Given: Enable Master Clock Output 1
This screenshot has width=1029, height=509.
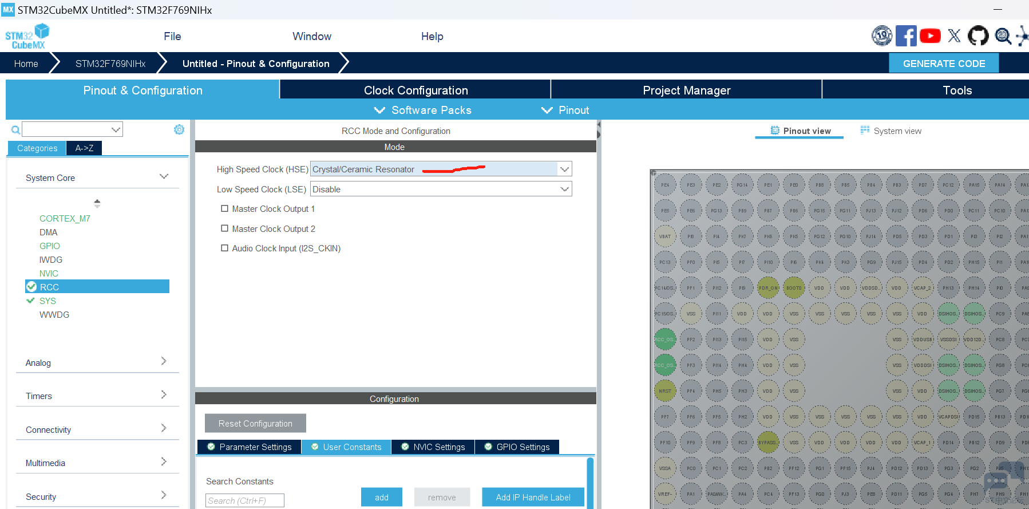Looking at the screenshot, I should (x=225, y=209).
